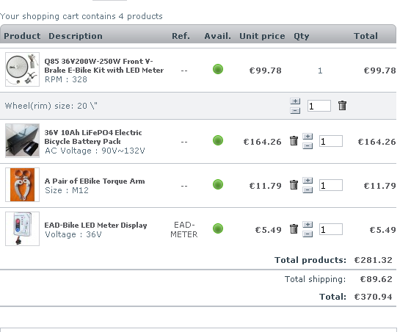Remove the EAD-Bike LED Meter Display item
Viewport: 411px width, 332px height.
point(294,229)
